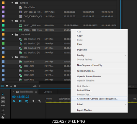This screenshot has height=124, width=137.
Task: Click the pink label swatch for Black Video
Action: (x=3, y=7)
